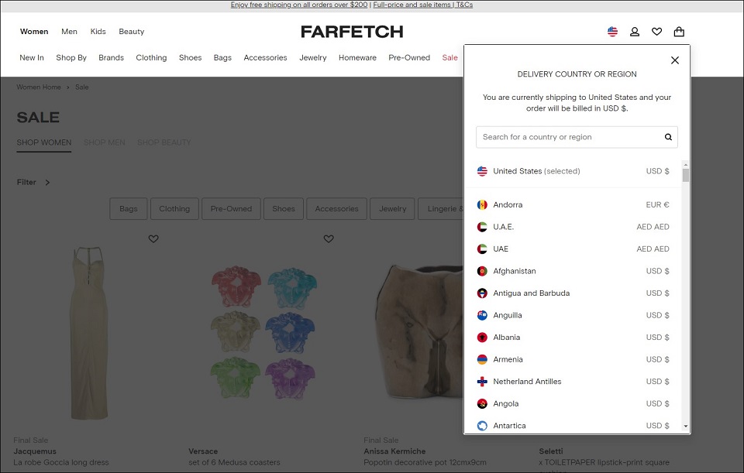Open the wishlist heart icon in header

click(656, 32)
